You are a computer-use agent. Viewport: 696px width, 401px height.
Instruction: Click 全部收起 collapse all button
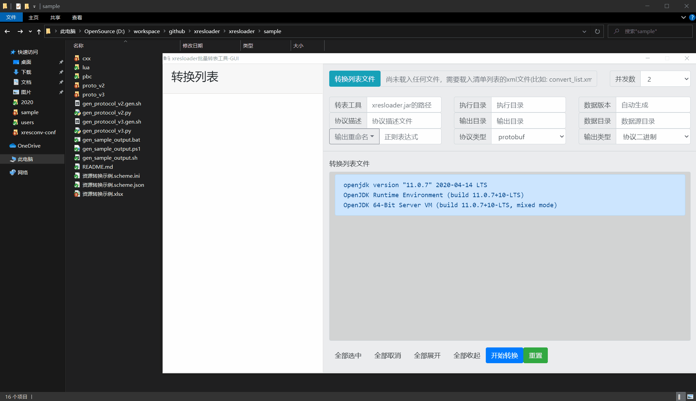pyautogui.click(x=466, y=355)
